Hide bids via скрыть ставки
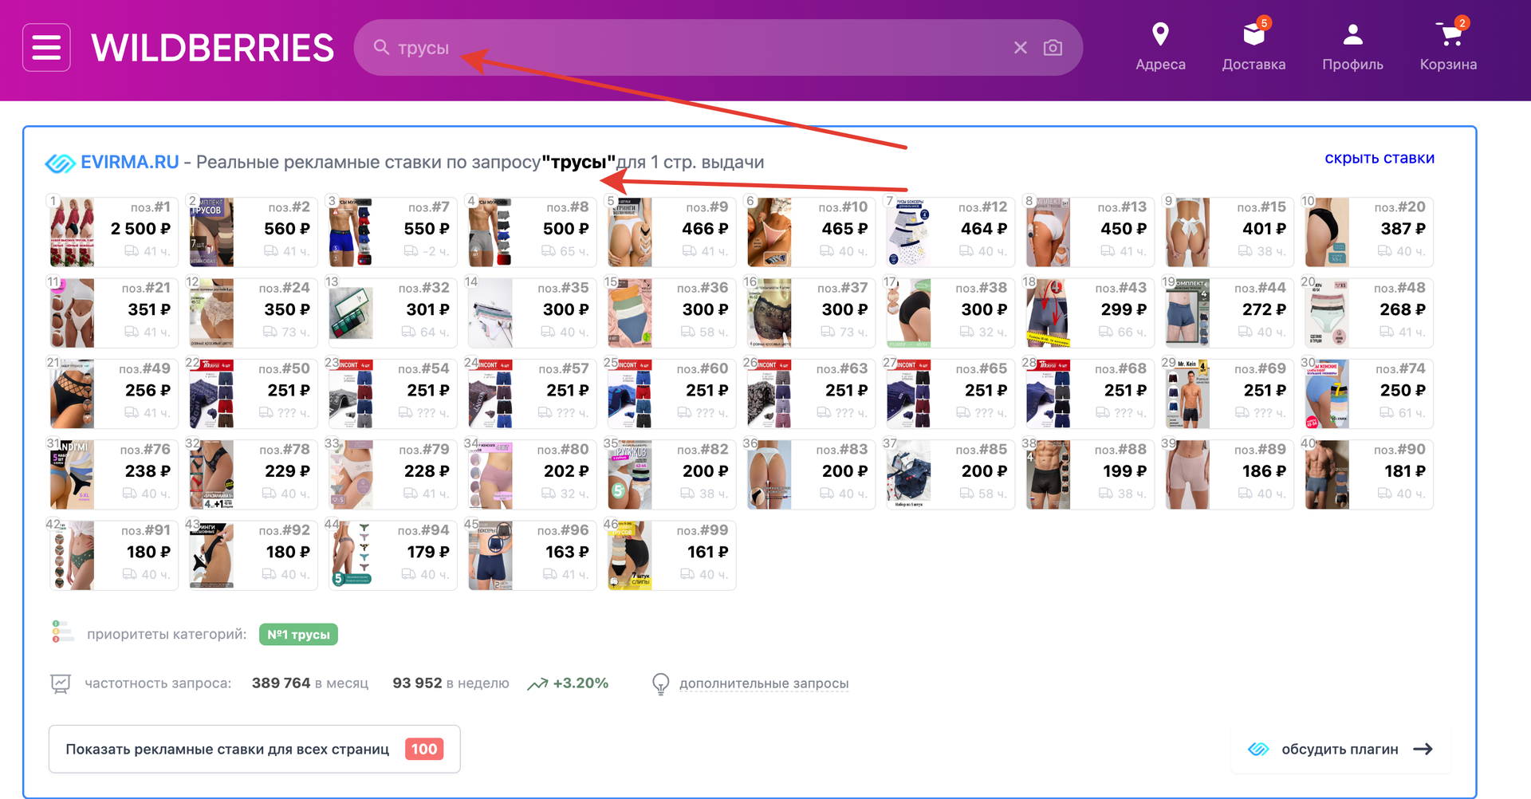1531x799 pixels. pyautogui.click(x=1379, y=158)
